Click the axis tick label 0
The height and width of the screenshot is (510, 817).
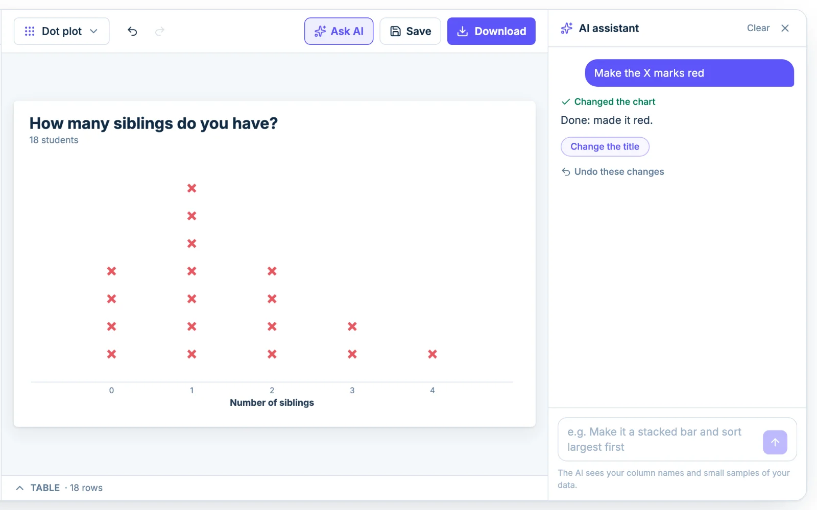[111, 391]
